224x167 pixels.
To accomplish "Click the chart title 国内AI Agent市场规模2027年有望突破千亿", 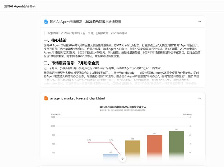I will click(x=123, y=107).
